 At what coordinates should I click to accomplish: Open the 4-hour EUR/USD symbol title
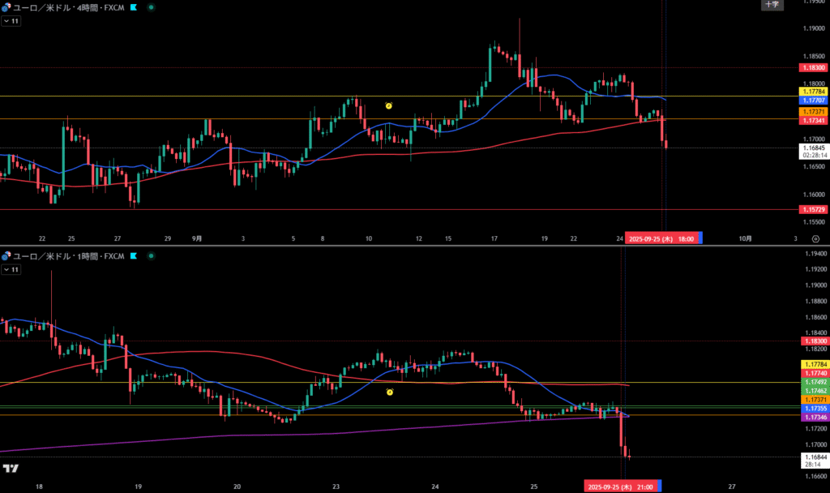tap(69, 6)
